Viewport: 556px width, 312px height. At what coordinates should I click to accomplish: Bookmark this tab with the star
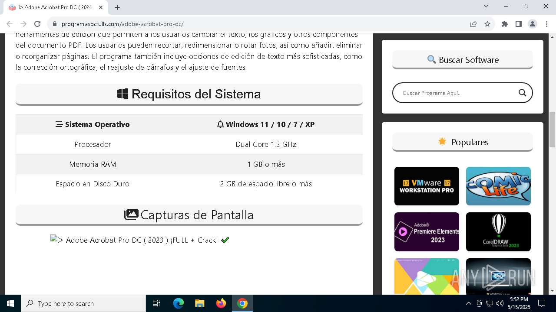click(487, 24)
